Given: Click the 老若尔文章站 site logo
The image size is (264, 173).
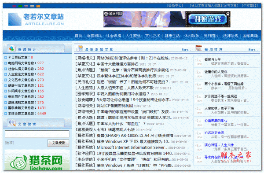Looking at the screenshot, I should (36, 19).
